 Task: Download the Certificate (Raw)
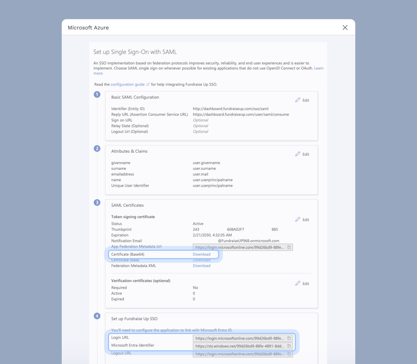point(202,260)
